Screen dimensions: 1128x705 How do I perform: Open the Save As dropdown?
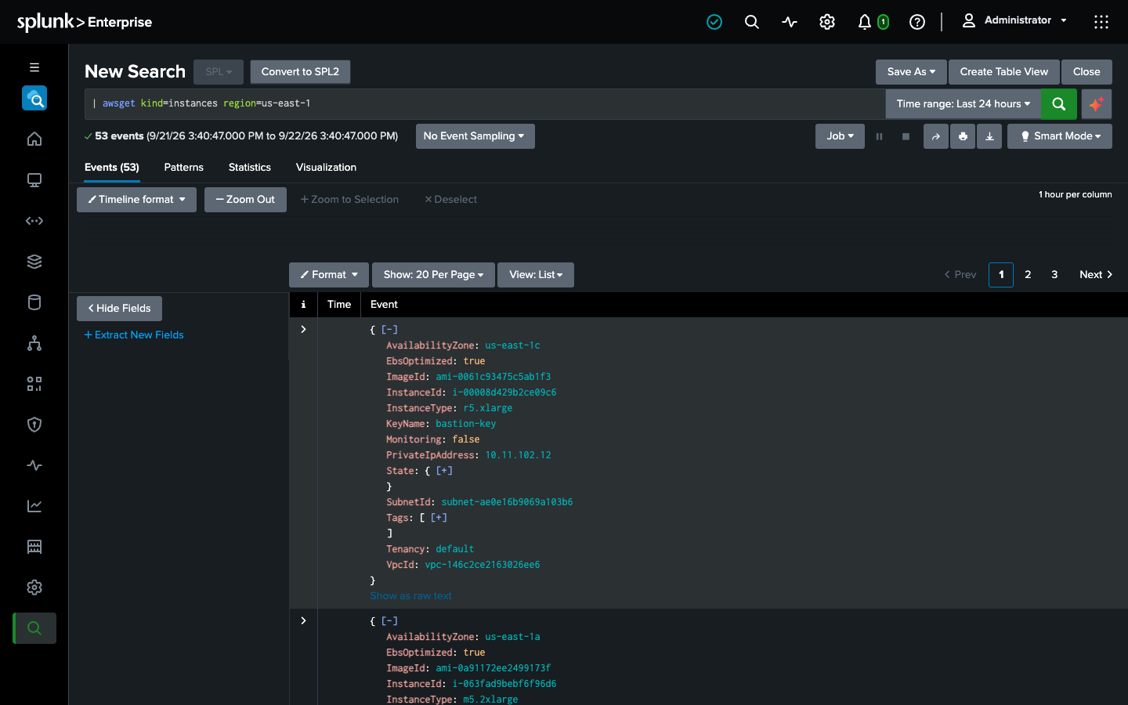[911, 72]
